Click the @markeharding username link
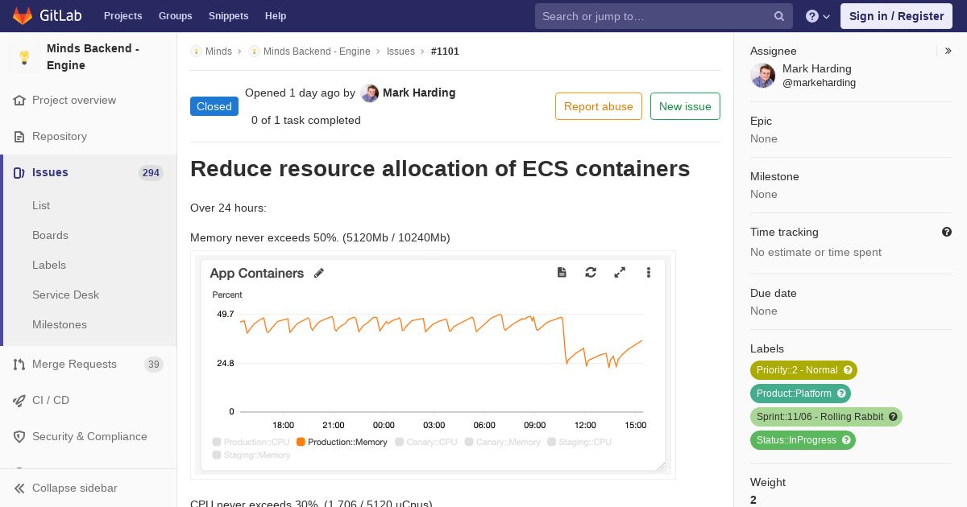Viewport: 967px width, 507px height. 819,83
